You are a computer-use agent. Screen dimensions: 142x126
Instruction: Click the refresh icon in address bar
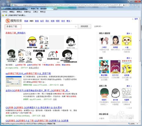click(126, 5)
